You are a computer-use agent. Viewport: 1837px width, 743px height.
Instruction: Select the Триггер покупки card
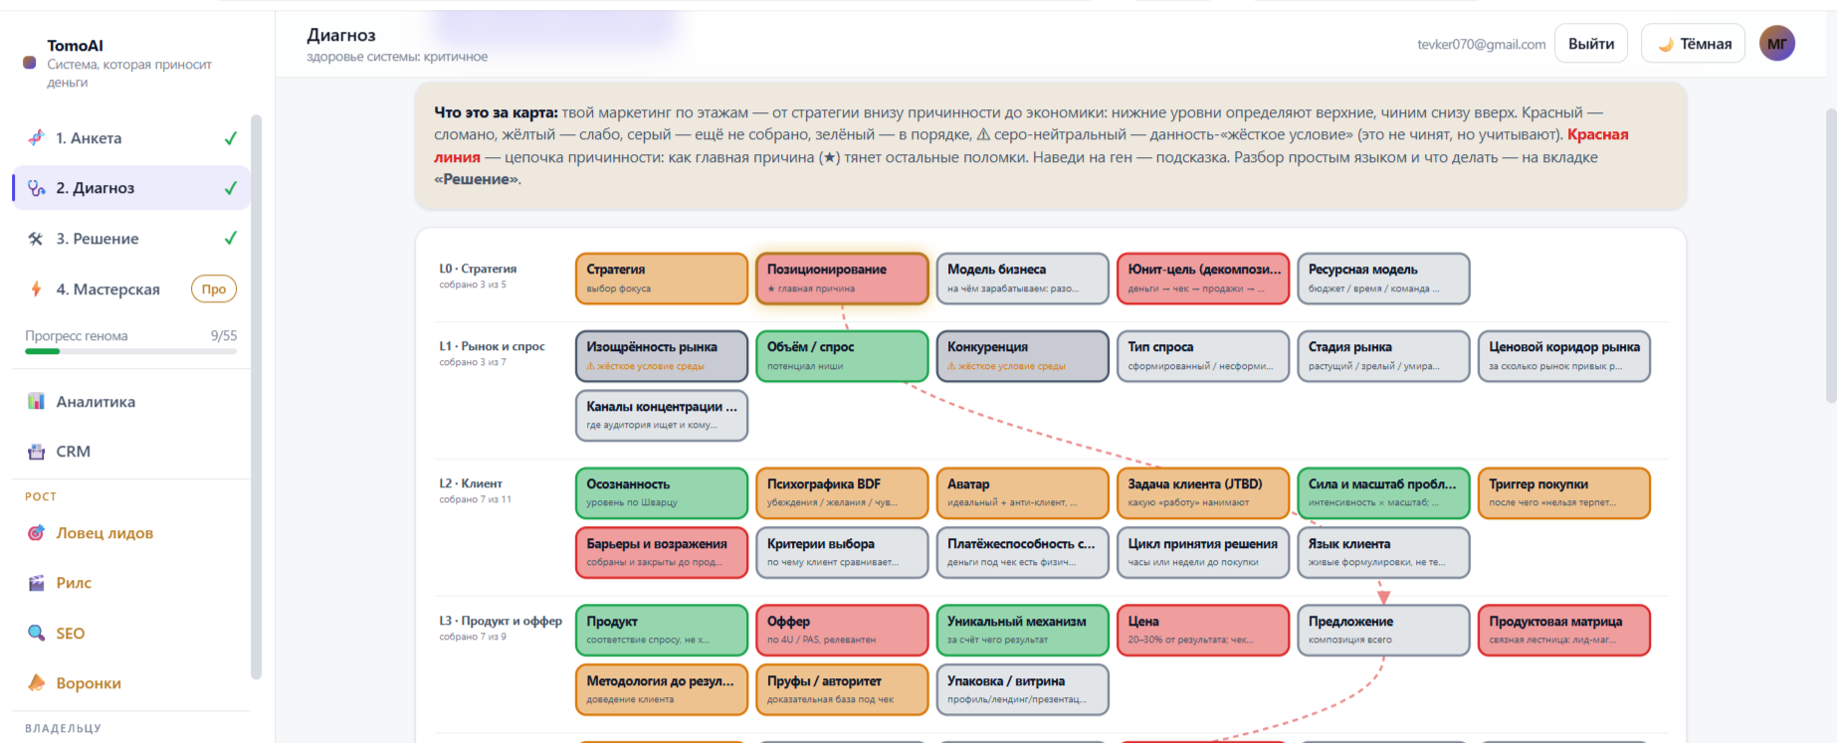(1564, 493)
